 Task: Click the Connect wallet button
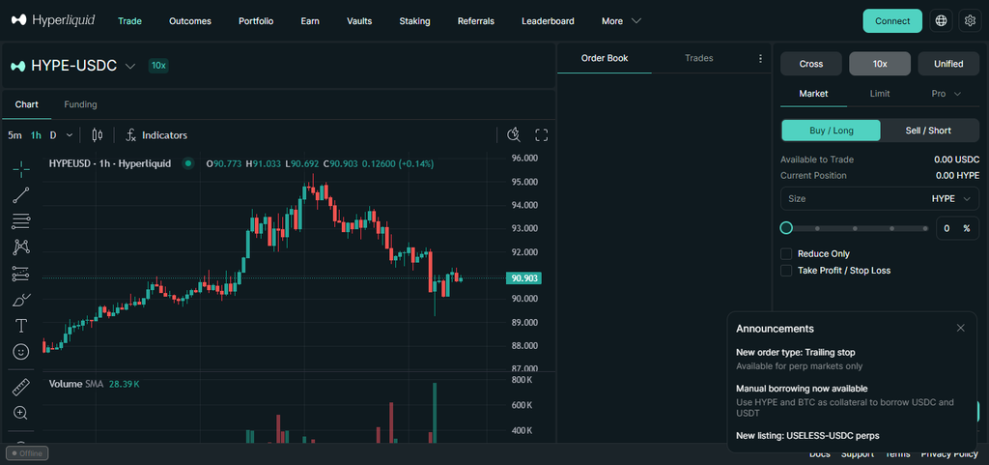coord(892,21)
